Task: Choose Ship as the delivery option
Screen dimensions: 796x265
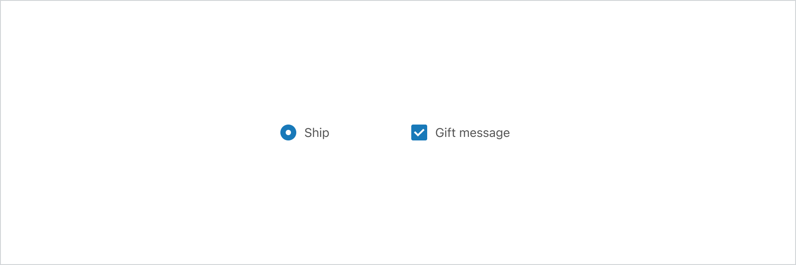Action: point(288,132)
